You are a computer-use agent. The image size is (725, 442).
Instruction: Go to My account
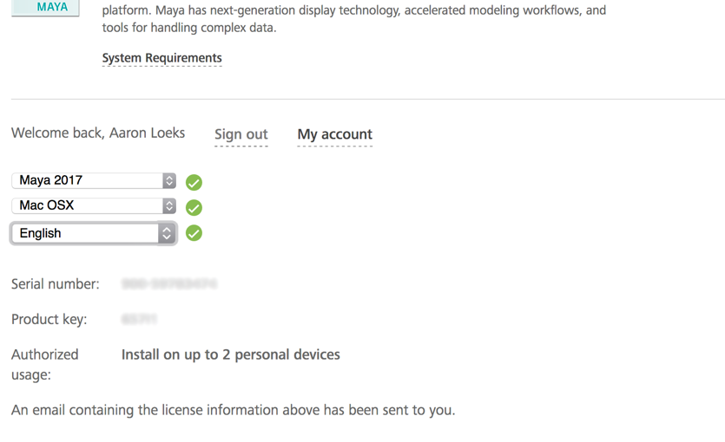pos(335,134)
